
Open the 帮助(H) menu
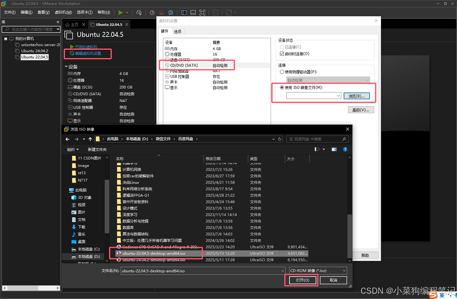pos(104,12)
